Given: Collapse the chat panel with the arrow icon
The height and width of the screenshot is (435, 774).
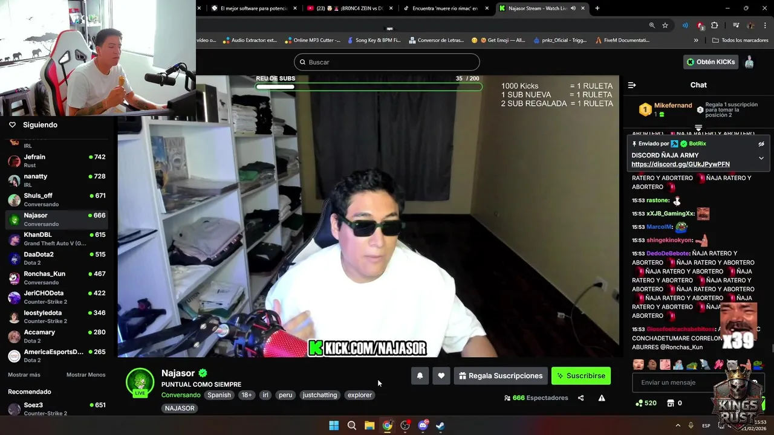Looking at the screenshot, I should click(x=632, y=85).
